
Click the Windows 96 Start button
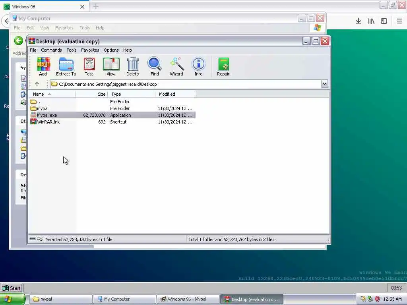tap(12, 288)
